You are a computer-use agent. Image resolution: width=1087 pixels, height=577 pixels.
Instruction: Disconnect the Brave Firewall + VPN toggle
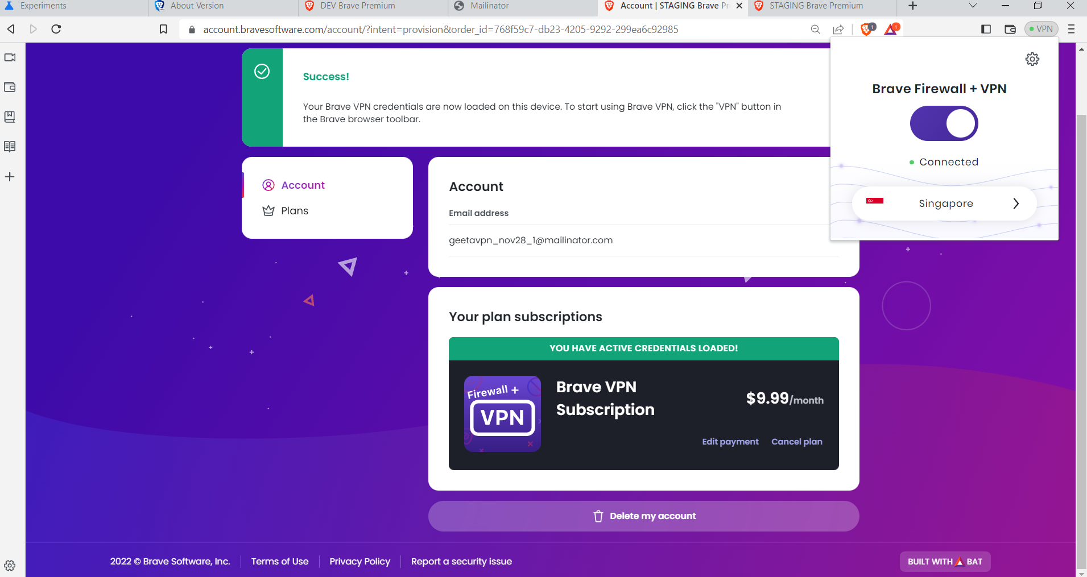[x=944, y=123]
